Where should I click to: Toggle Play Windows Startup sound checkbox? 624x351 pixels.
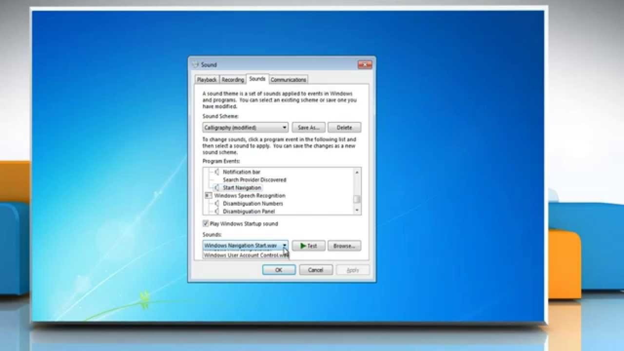[205, 224]
